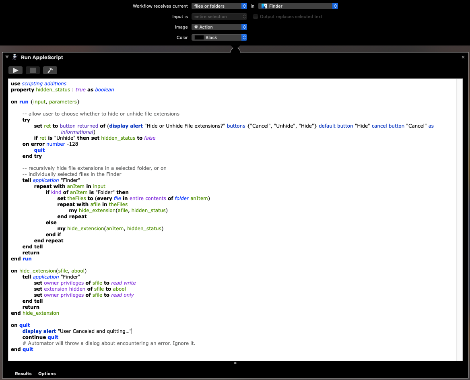Click the Run AppleScript robot icon
The image size is (470, 380).
[x=14, y=57]
